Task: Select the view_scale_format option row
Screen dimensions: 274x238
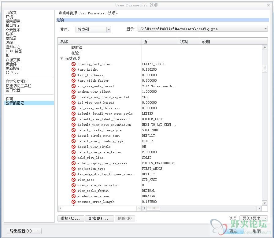Action: (x=93, y=191)
